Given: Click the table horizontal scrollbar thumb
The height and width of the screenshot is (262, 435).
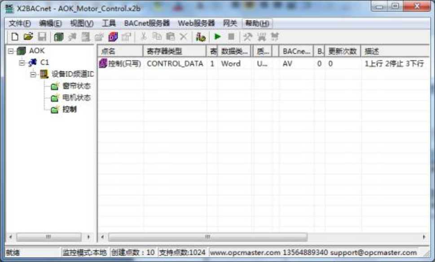Looking at the screenshot, I should [208, 237].
